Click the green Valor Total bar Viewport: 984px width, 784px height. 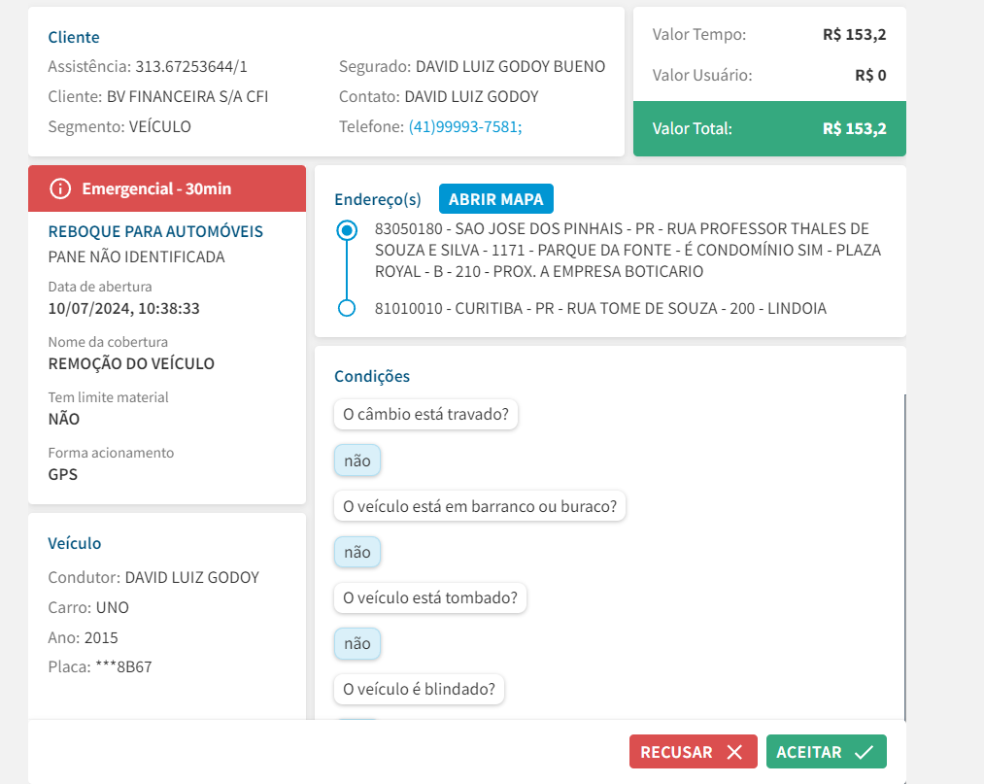[x=769, y=128]
